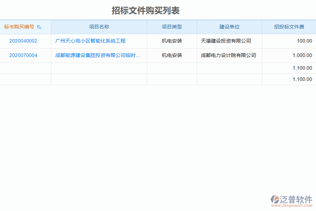Open purchase record 2020070004

pyautogui.click(x=22, y=55)
